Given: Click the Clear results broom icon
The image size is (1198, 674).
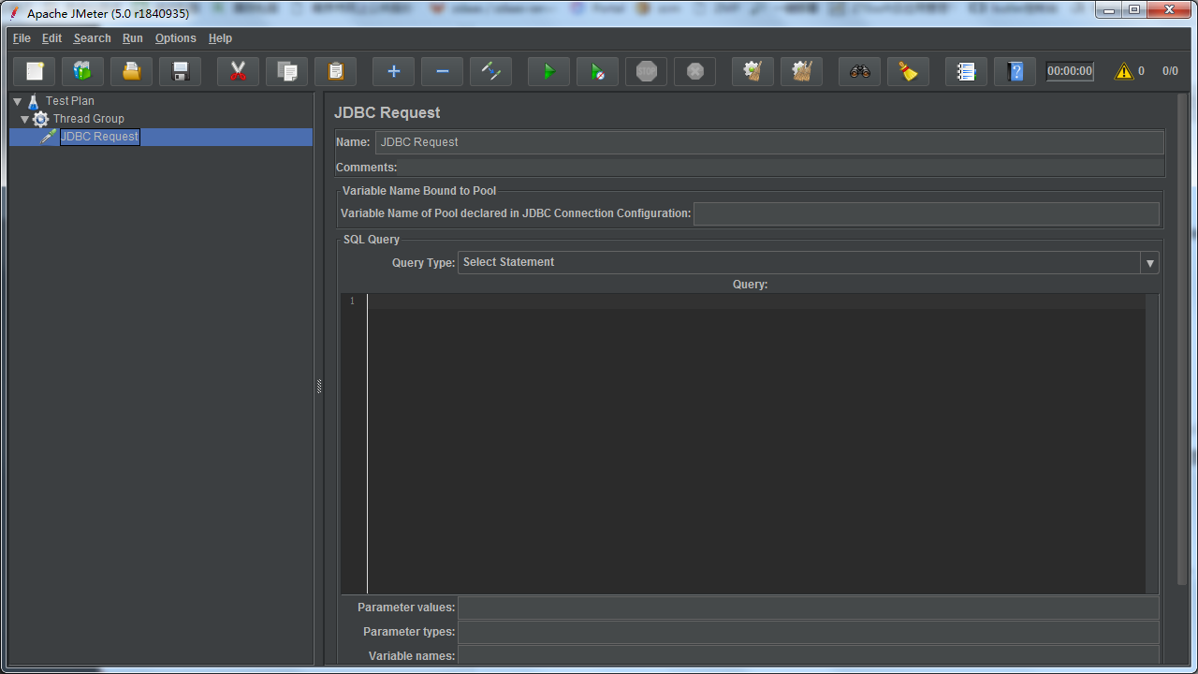Looking at the screenshot, I should (x=753, y=71).
